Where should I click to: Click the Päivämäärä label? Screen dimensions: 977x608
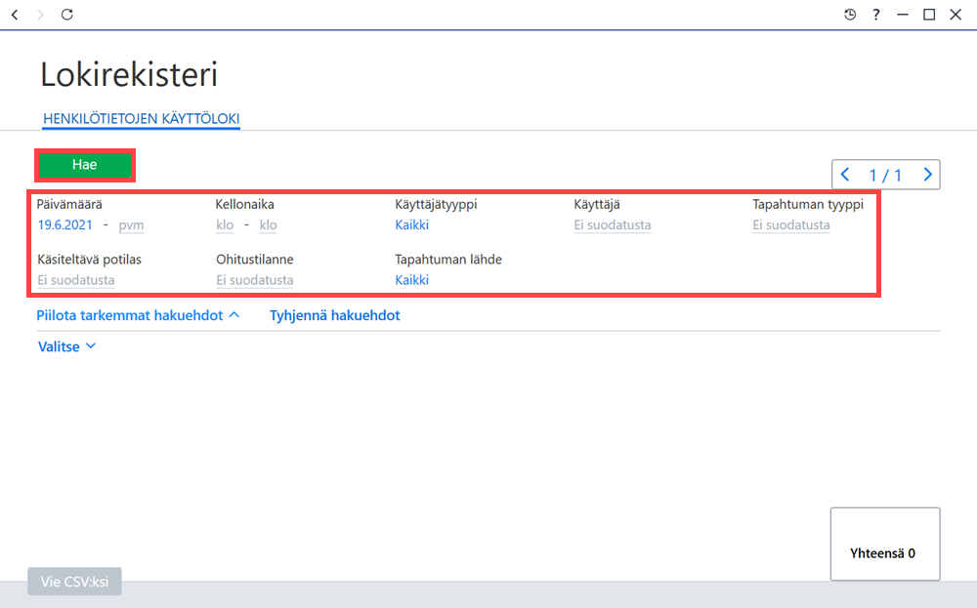(x=69, y=204)
